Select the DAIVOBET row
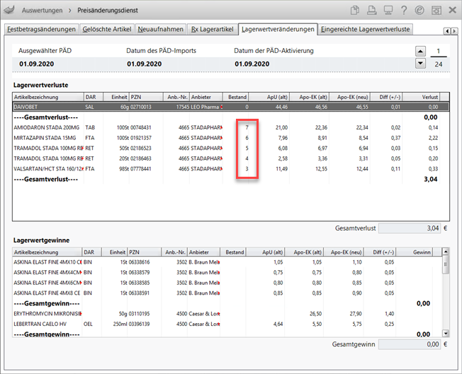 pyautogui.click(x=231, y=107)
